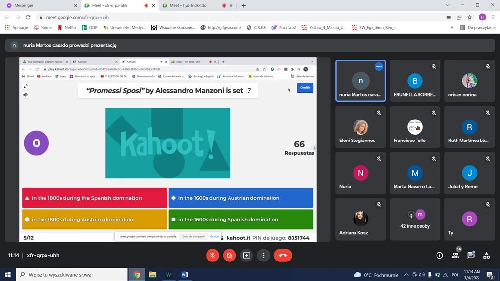Switch to Meet – hyd-fndk-tdo tab

[x=197, y=5]
